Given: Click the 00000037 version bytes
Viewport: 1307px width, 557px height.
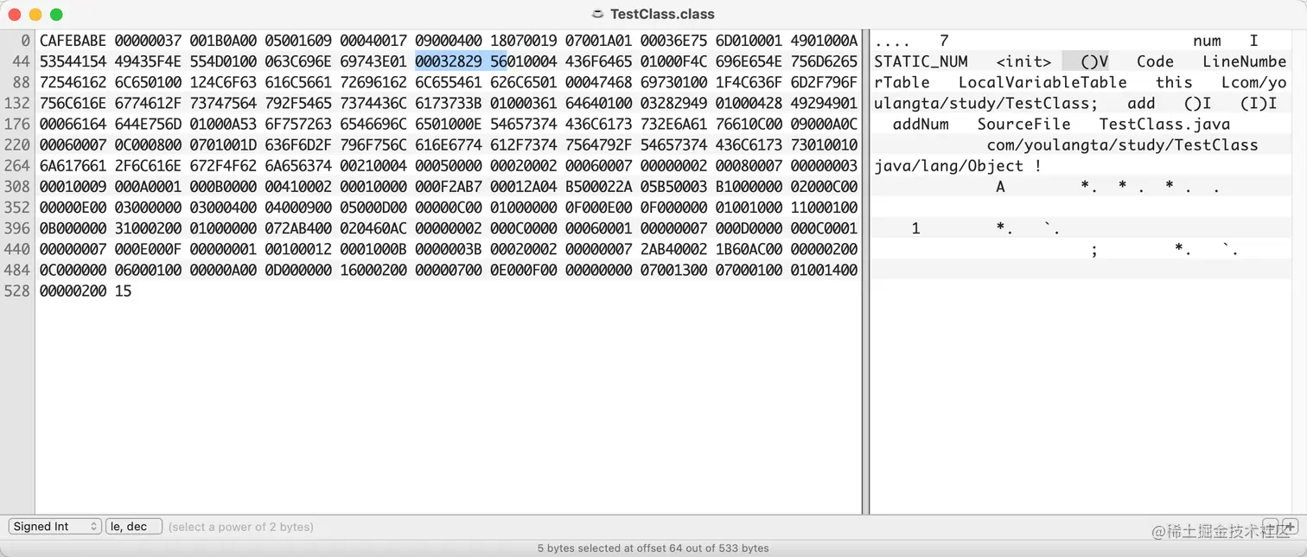Looking at the screenshot, I should pos(149,41).
